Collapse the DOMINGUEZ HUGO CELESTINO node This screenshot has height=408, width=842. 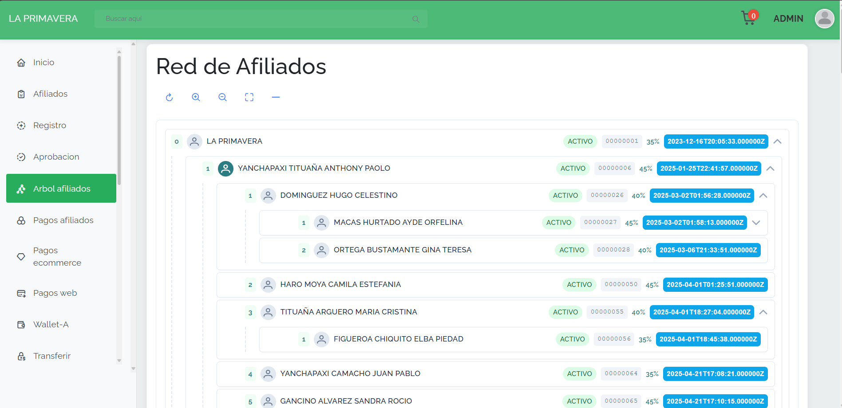[x=763, y=196]
